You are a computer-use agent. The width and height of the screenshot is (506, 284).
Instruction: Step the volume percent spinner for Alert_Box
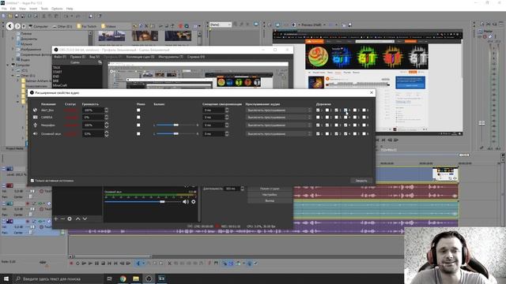point(106,110)
